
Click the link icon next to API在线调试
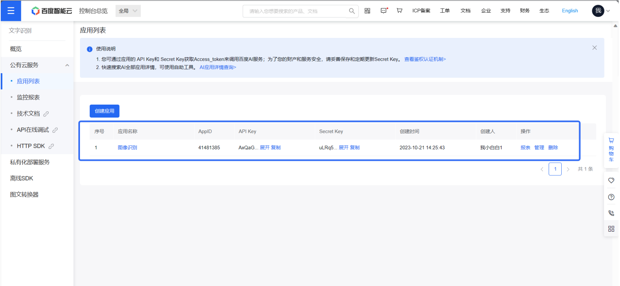(x=55, y=130)
